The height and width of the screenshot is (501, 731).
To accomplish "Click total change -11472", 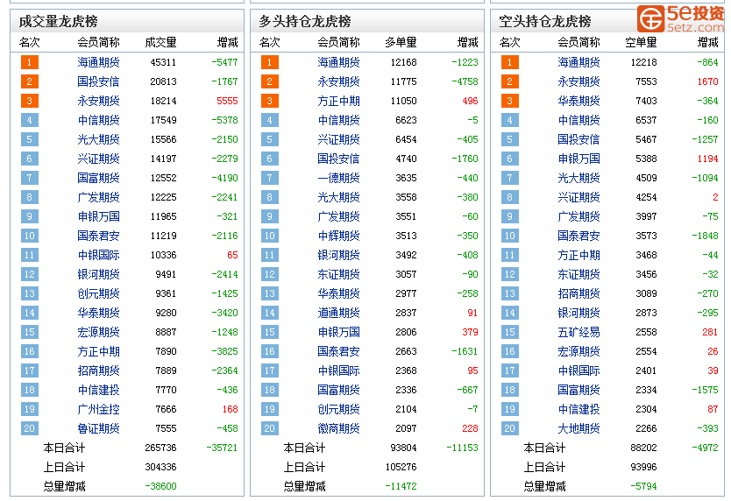I will pyautogui.click(x=401, y=486).
